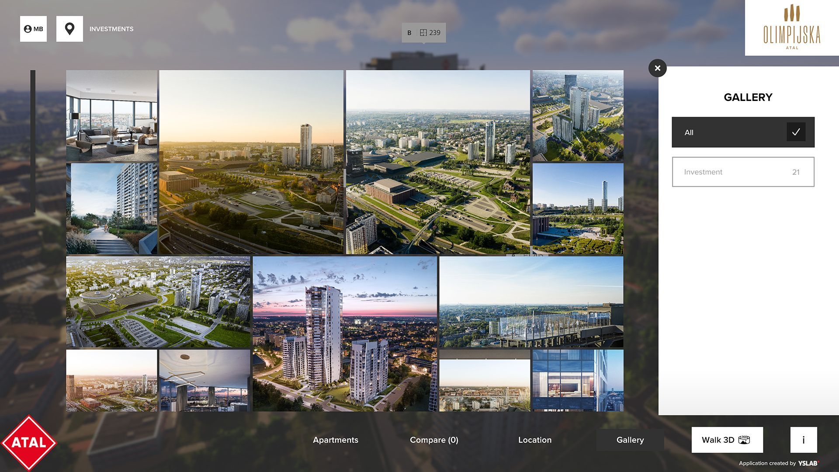Open the aerial arena and towers thumbnail
This screenshot has width=839, height=472.
[x=158, y=302]
